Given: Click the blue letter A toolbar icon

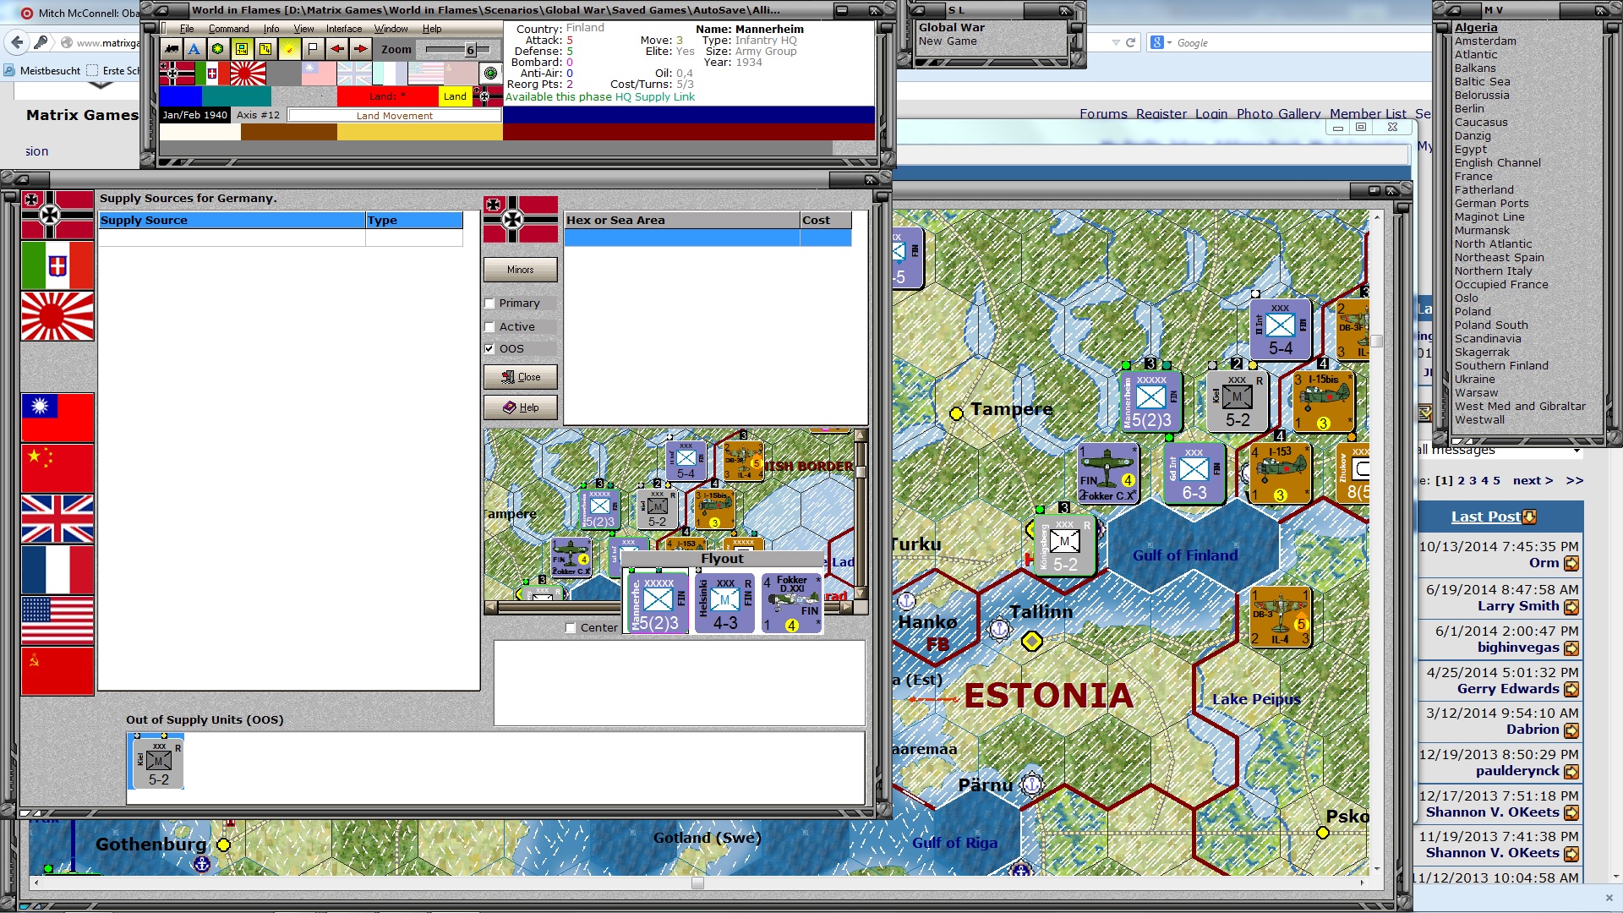Looking at the screenshot, I should pyautogui.click(x=194, y=49).
